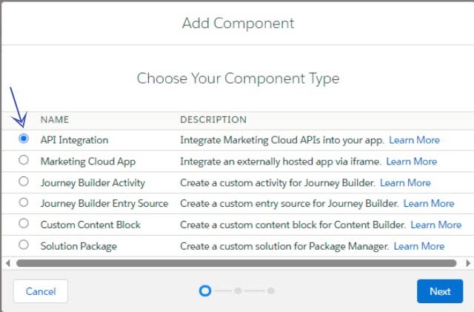Click 'Create a custom solution for Package Manager.'
Screen dimensions: 474x312
[x=284, y=246]
